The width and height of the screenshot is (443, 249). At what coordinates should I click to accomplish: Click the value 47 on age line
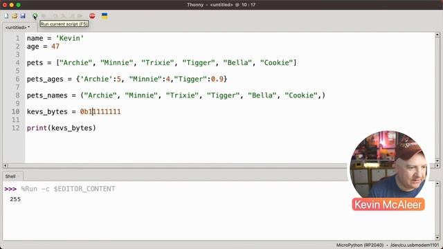pyautogui.click(x=55, y=46)
